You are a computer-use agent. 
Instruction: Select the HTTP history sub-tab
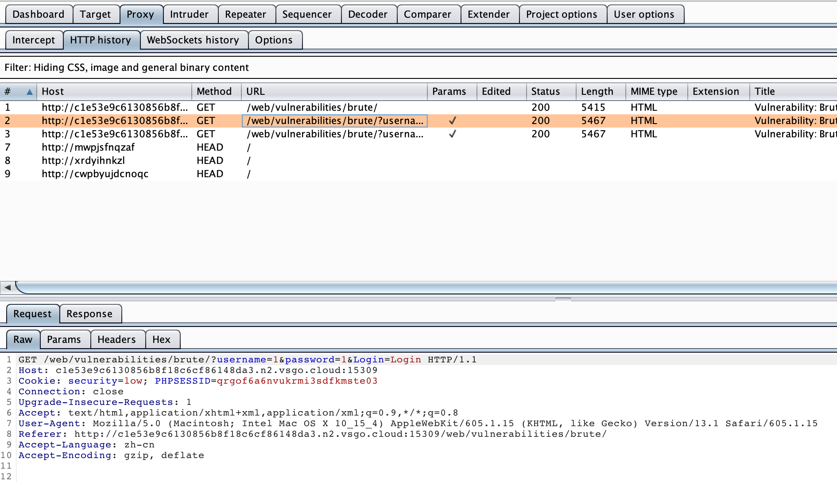pos(101,40)
